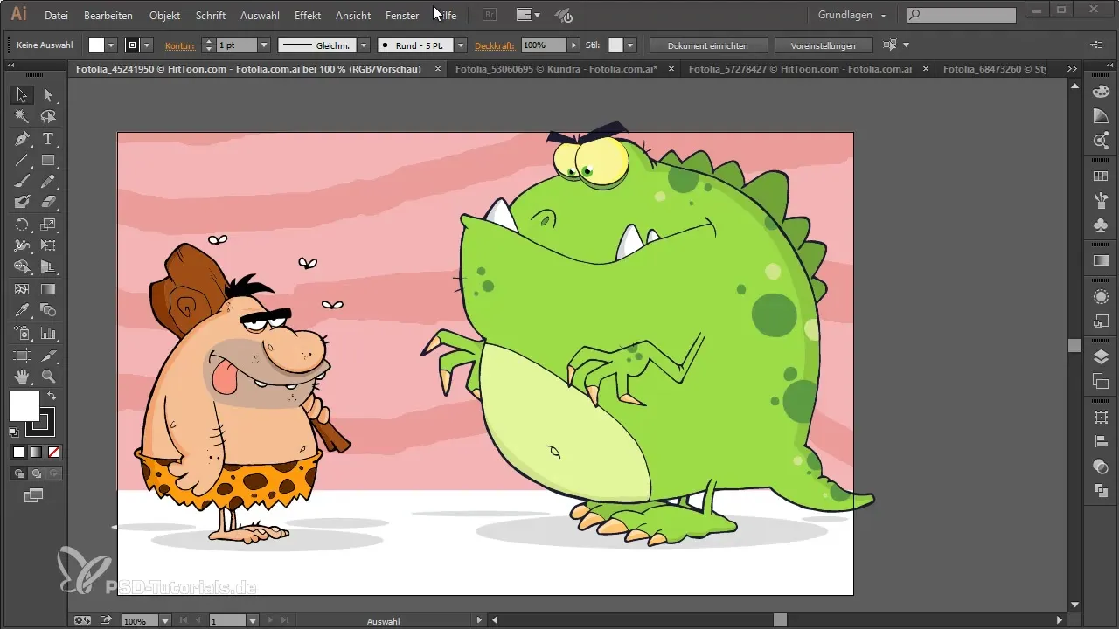
Task: Set paint mode to Gradient
Action: tap(36, 452)
